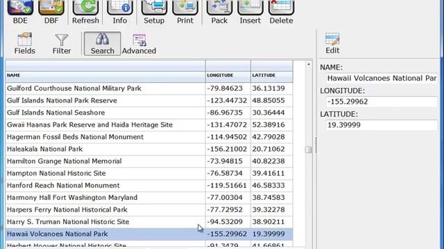Viewport: 444px width, 249px height.
Task: Click latitude cell 48.85055
Action: pos(272,100)
